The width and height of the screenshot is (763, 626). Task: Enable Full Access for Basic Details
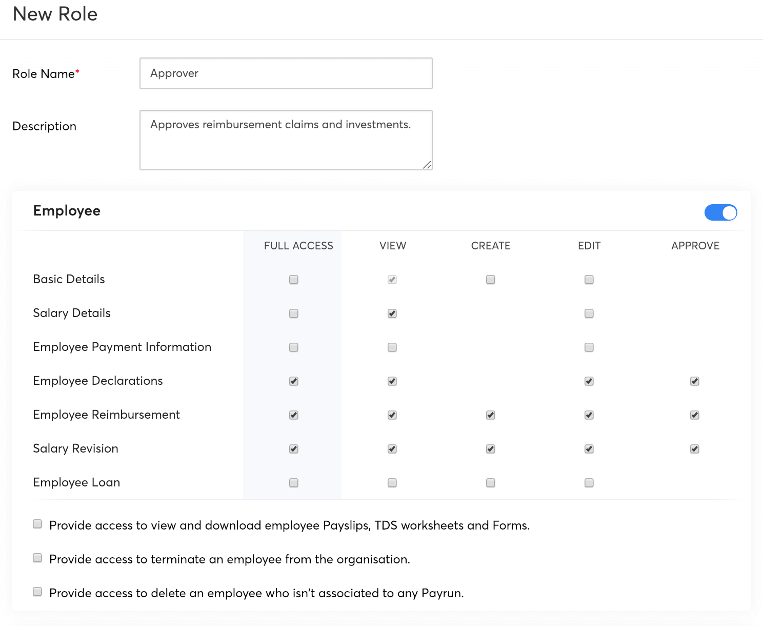point(294,280)
